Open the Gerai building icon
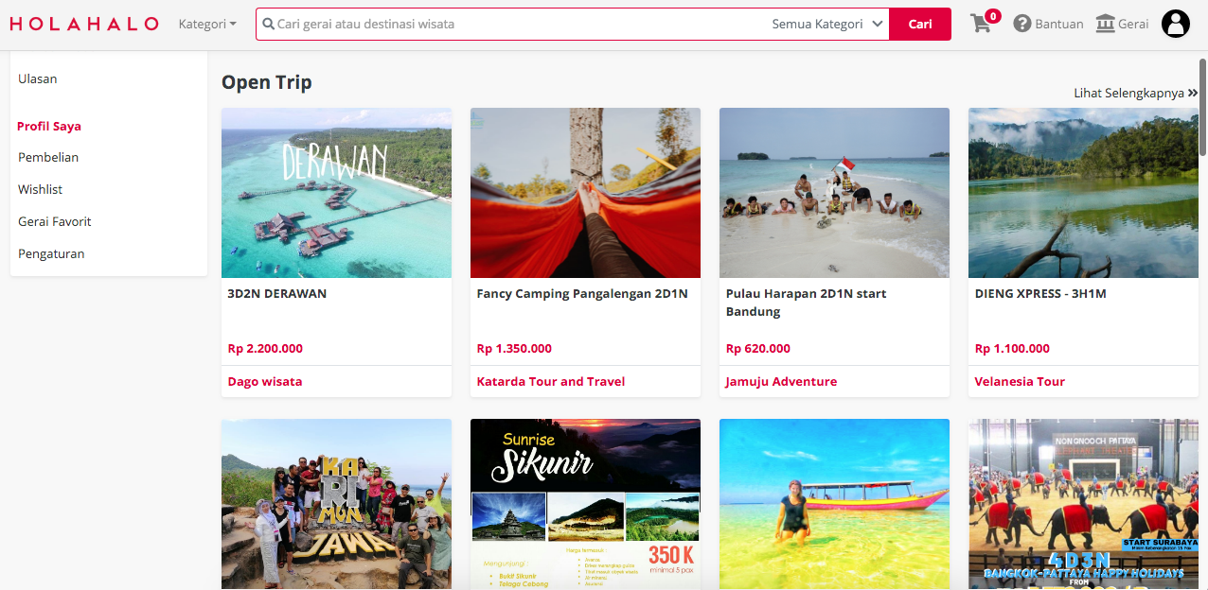This screenshot has width=1208, height=590. click(x=1105, y=24)
